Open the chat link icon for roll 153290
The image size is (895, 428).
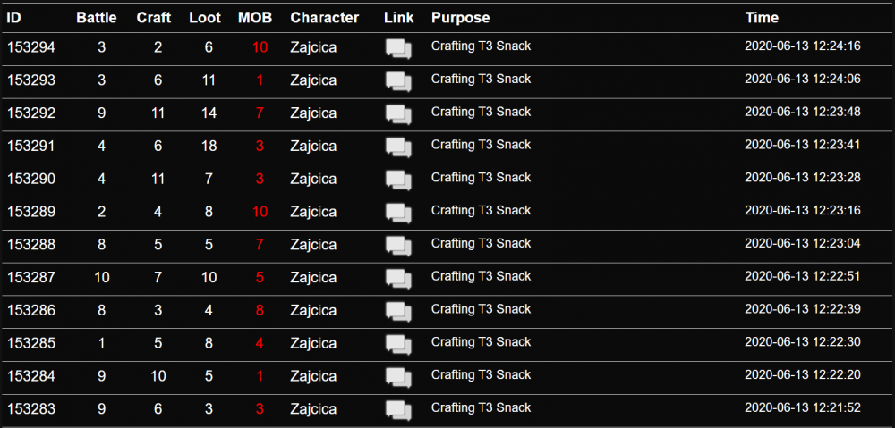point(398,180)
